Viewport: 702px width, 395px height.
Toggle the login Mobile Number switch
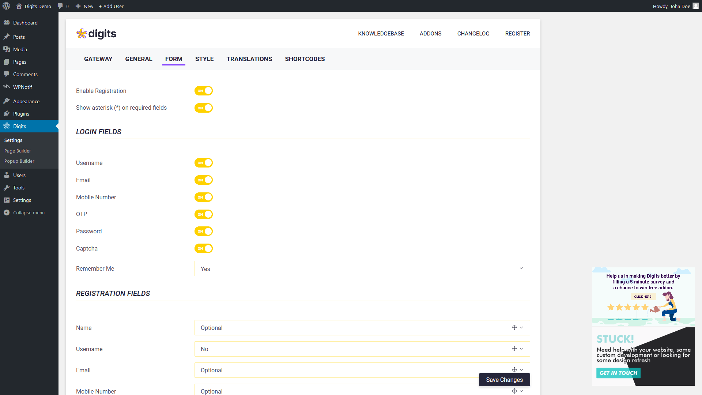(204, 197)
